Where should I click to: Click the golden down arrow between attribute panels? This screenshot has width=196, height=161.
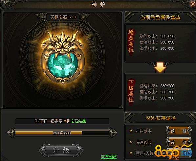pos(160,67)
